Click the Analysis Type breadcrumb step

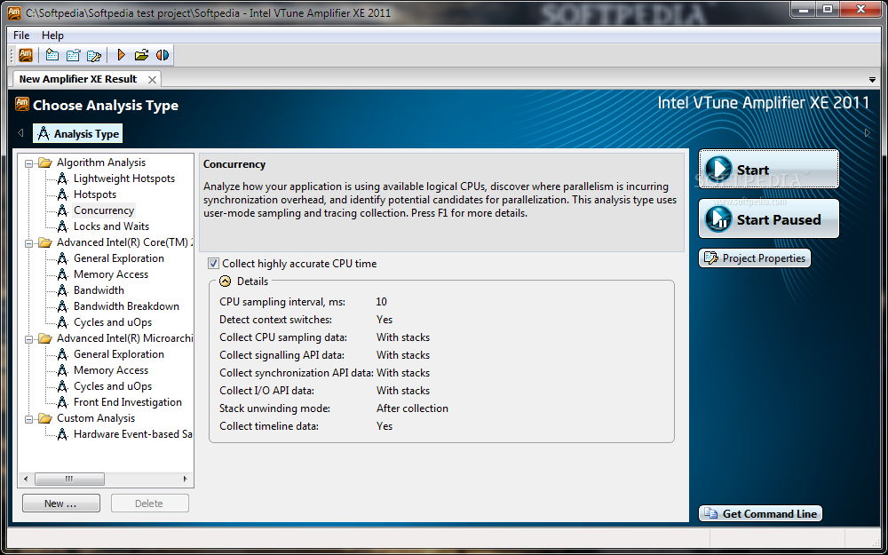point(77,134)
